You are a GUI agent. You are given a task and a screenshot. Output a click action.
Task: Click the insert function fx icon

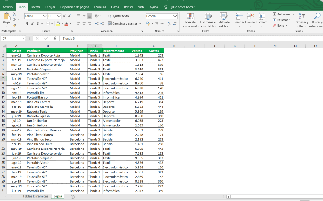pos(55,38)
